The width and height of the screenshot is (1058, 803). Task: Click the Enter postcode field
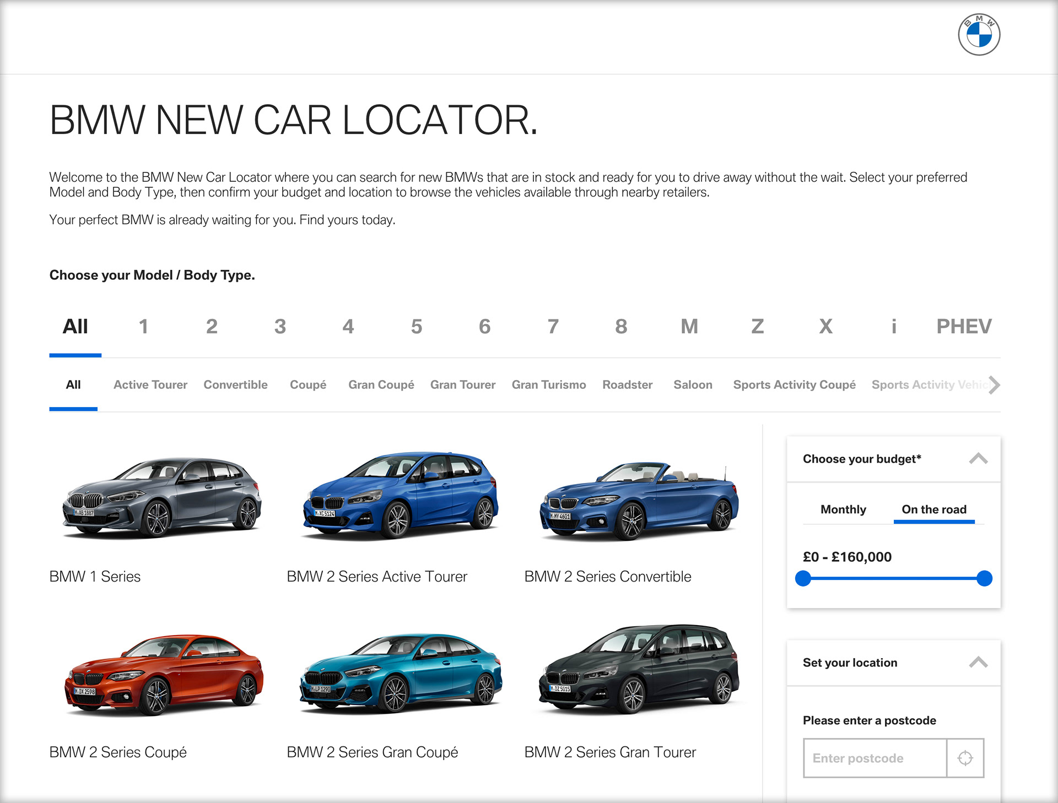[x=875, y=758]
